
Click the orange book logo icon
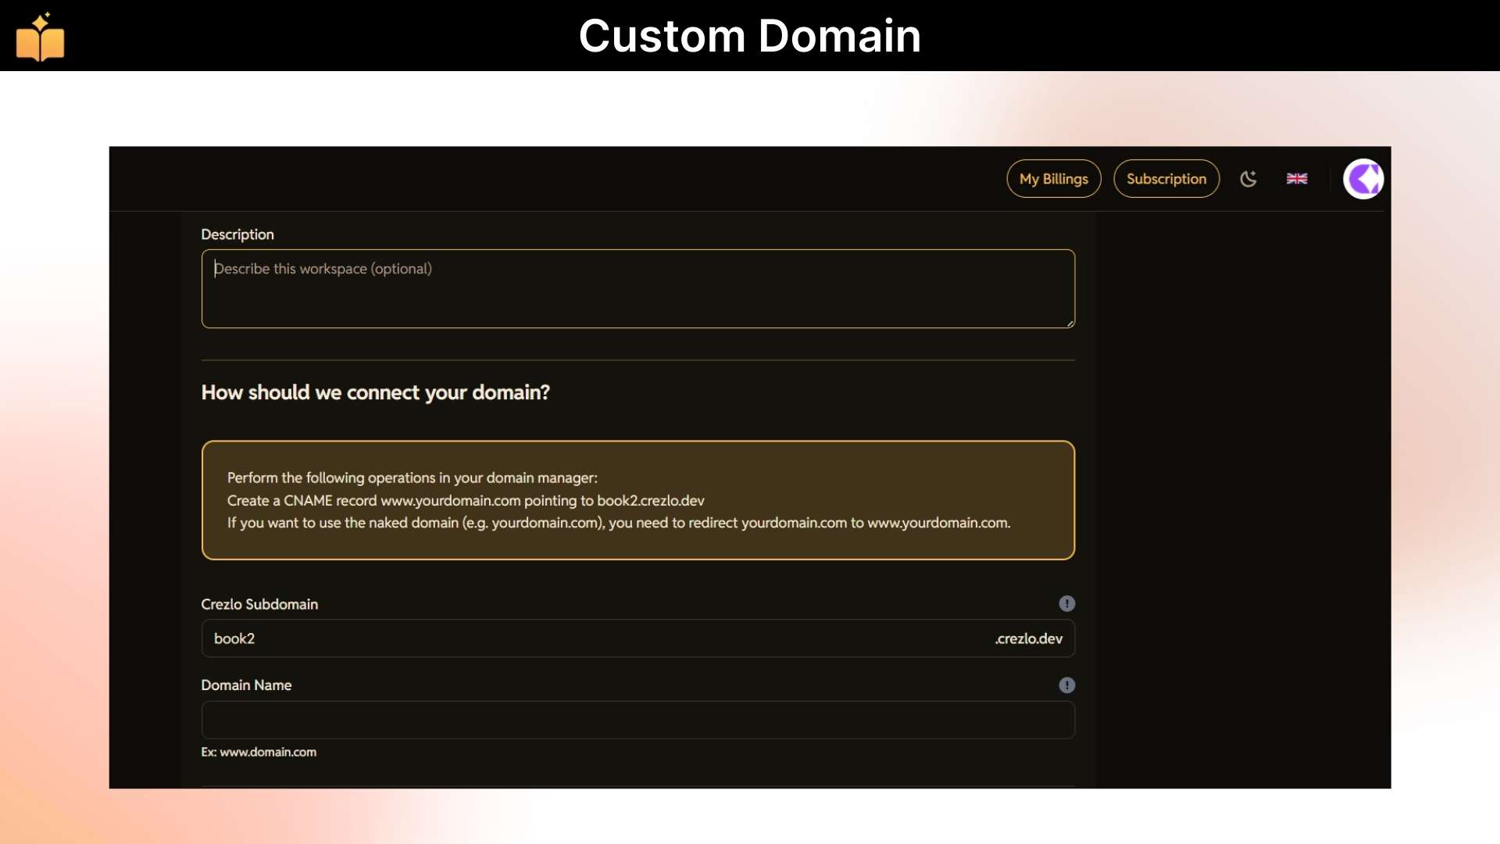pos(40,38)
